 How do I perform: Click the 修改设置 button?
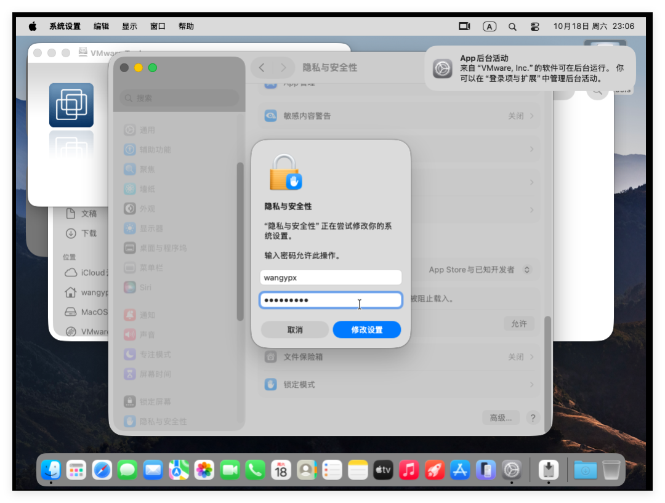click(x=366, y=329)
